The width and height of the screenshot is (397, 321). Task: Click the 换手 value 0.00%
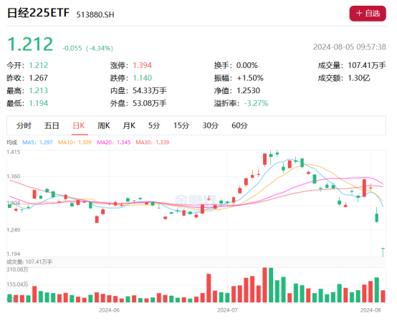pos(247,65)
